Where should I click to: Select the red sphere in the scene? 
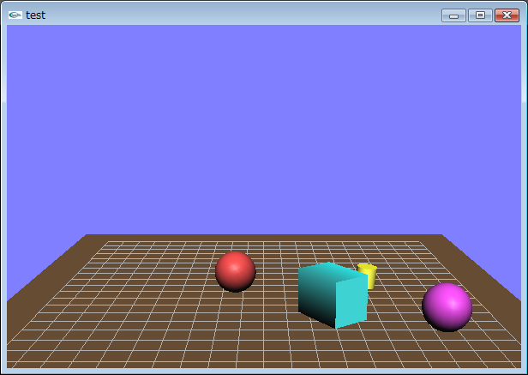(x=236, y=271)
